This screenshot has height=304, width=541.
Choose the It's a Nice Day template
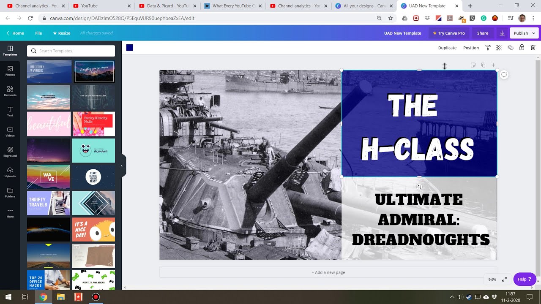point(93,229)
